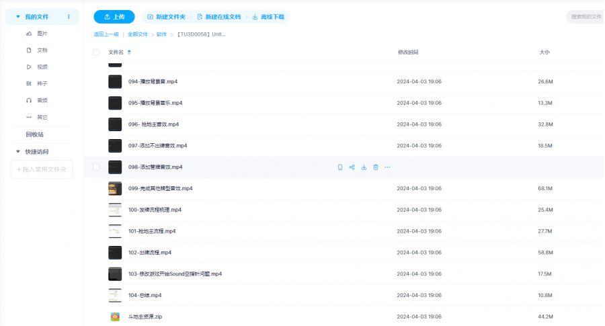Open more actions for file 098
The width and height of the screenshot is (605, 326).
(387, 167)
